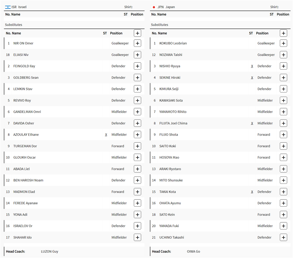Expand row for NIR ON Omer
Screen dimensions: 293x258
point(137,43)
